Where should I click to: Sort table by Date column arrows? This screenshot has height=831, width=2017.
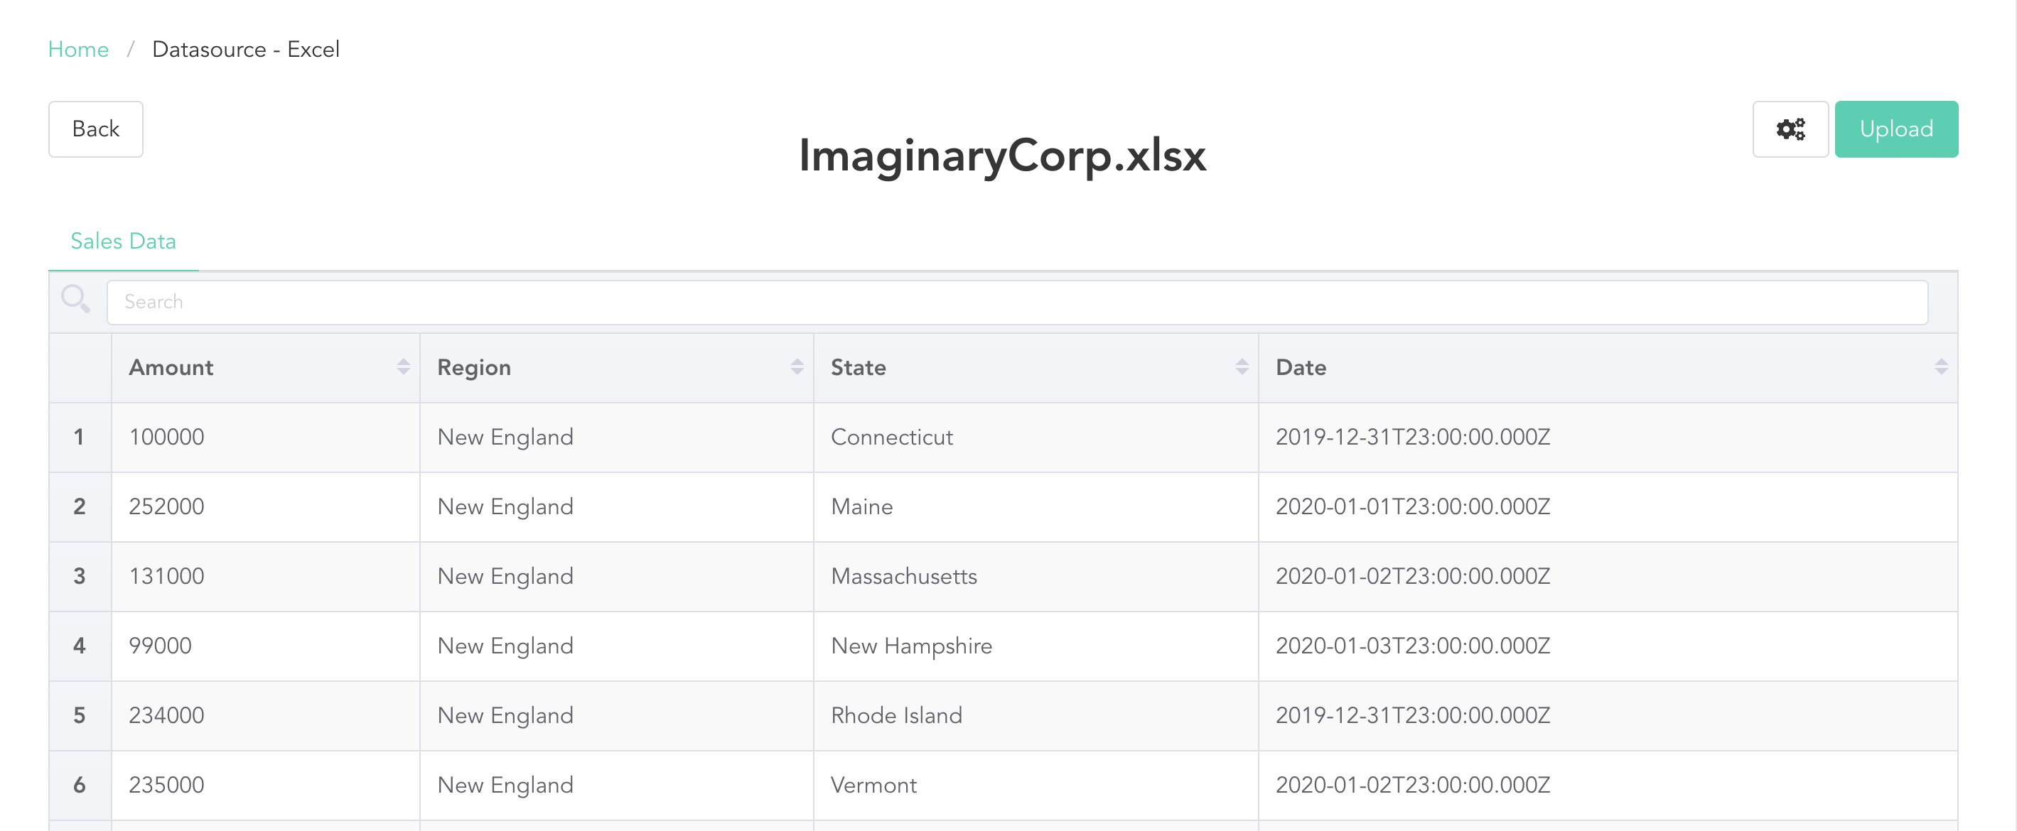coord(1940,367)
